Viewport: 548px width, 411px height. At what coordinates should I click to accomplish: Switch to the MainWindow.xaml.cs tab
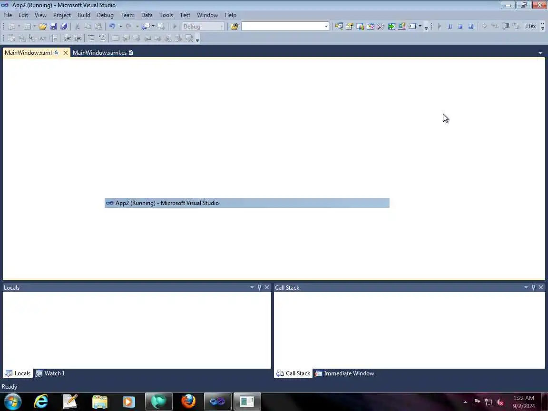coord(103,53)
